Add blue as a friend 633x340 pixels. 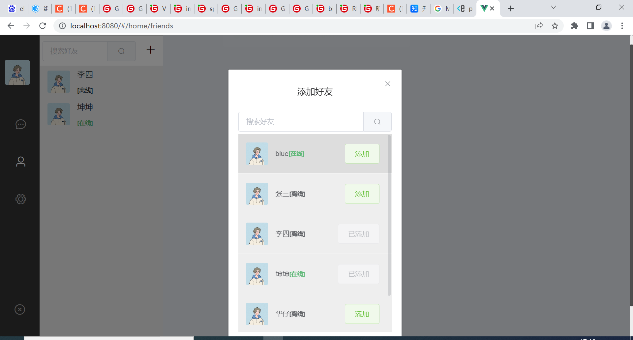362,154
